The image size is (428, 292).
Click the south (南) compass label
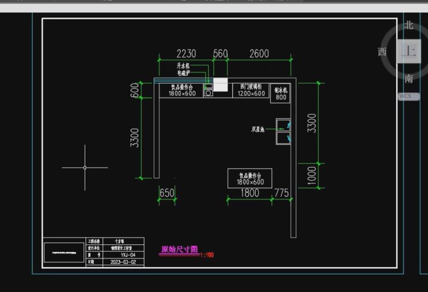409,78
